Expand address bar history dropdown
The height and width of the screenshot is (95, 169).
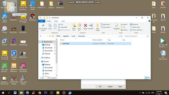click(x=119, y=36)
